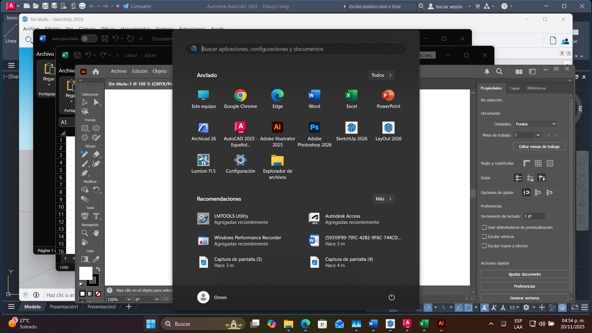Launch Lumion 11.5 from Start menu
The image size is (592, 333).
203,163
